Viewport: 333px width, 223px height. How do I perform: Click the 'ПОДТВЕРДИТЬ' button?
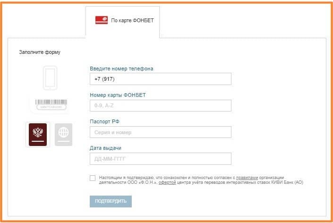click(x=111, y=201)
